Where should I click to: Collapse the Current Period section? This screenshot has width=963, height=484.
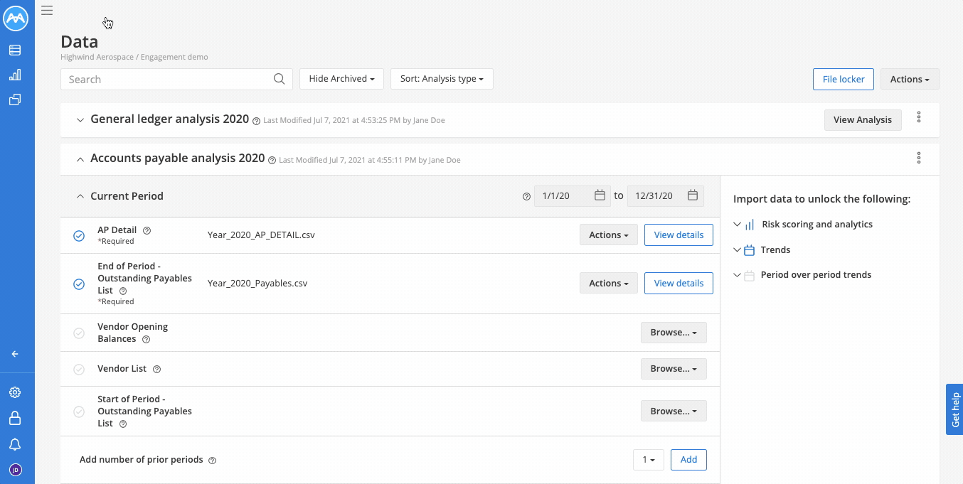tap(80, 196)
